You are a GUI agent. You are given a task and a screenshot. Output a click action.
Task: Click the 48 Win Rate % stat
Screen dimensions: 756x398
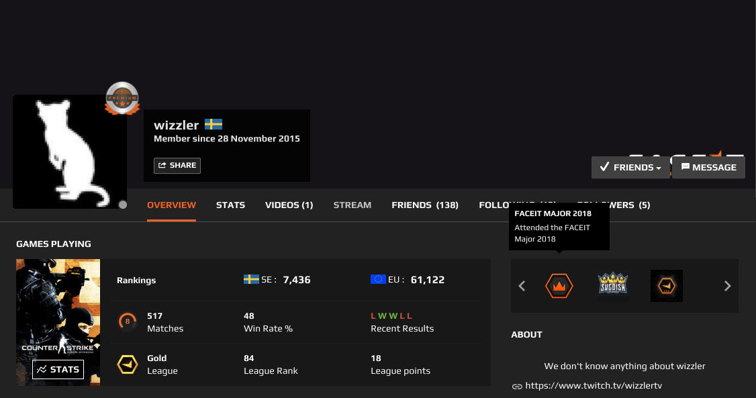(x=268, y=322)
